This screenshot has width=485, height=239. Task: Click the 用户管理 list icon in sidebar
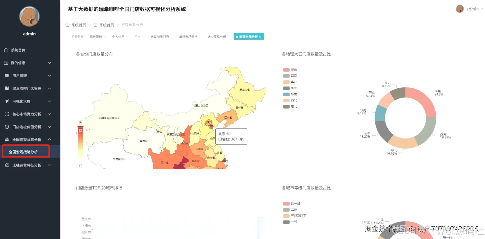[7, 76]
